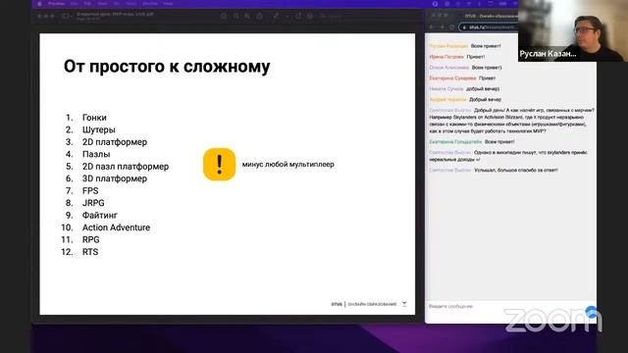Click list item 'Гонки'

[x=94, y=118]
